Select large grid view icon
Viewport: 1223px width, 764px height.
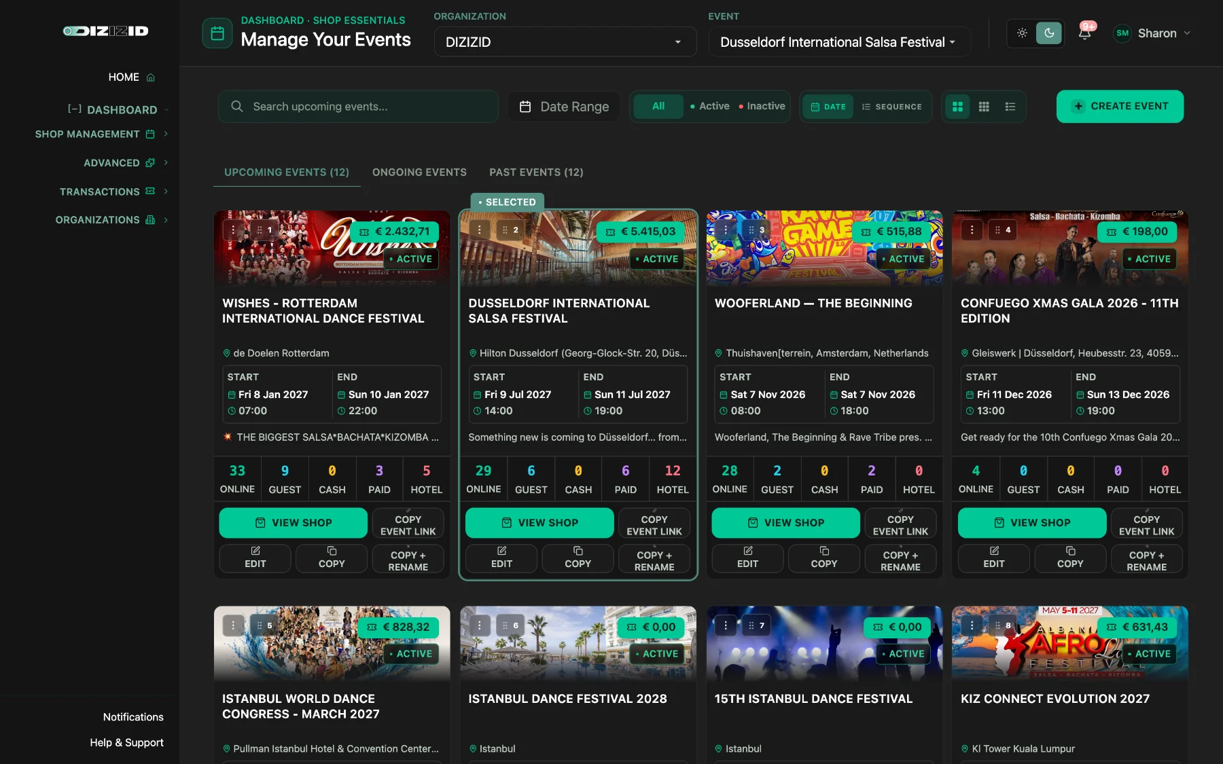[x=957, y=107]
